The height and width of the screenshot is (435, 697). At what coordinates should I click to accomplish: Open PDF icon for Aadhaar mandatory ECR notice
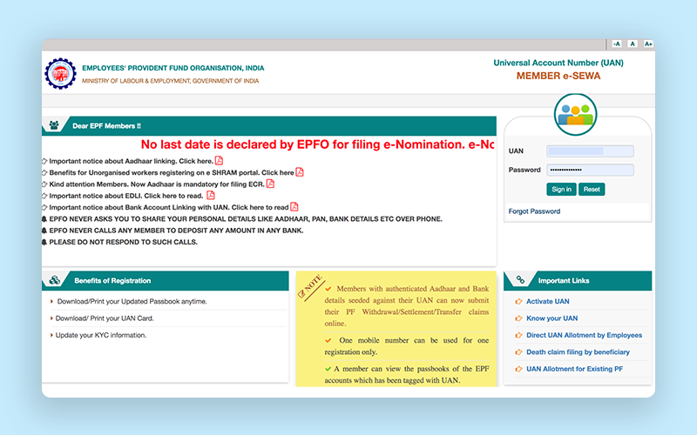tap(270, 184)
